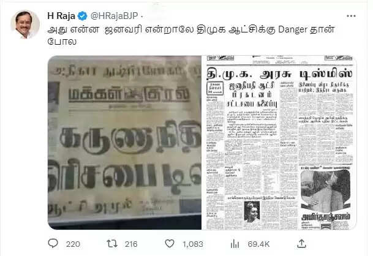Click the H Raja display name
Image resolution: width=373 pixels, height=256 pixels.
click(x=61, y=16)
